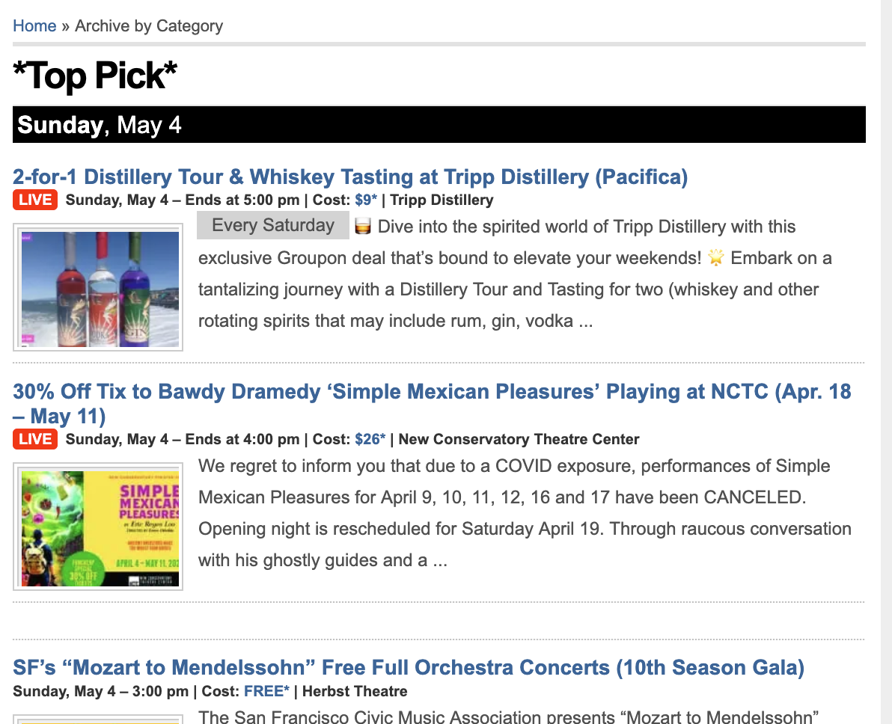Click the Sunday, May 4 date header bar
This screenshot has width=892, height=724.
click(439, 125)
